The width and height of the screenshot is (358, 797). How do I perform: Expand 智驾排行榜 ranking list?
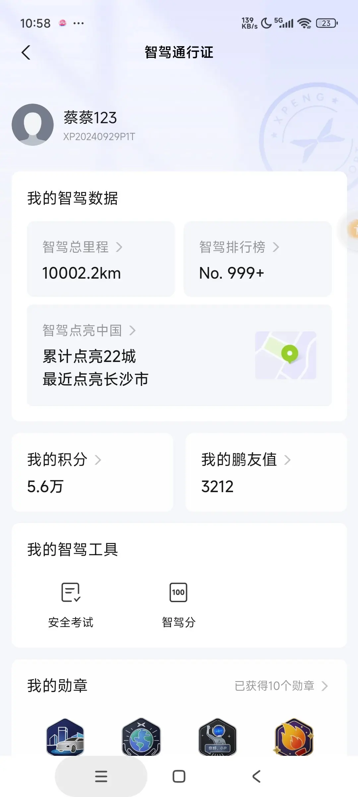point(258,259)
